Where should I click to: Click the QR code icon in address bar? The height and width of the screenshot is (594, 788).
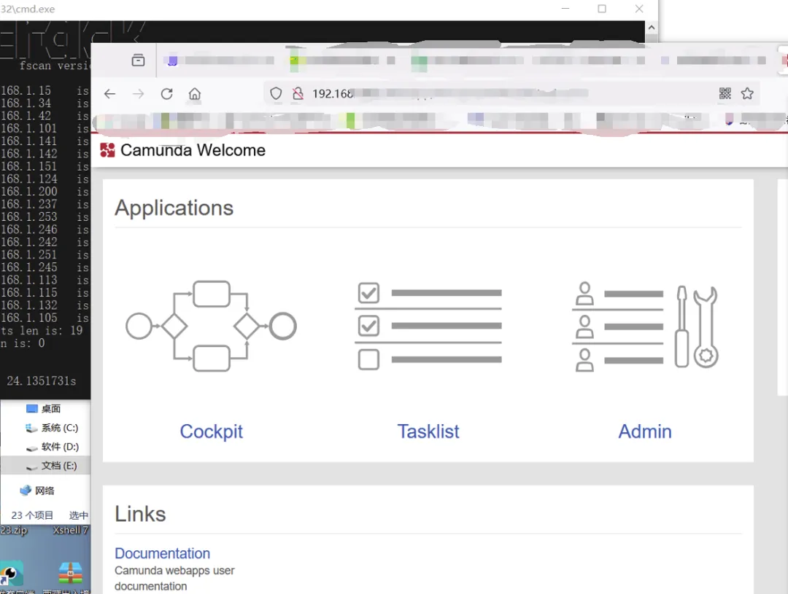(725, 93)
